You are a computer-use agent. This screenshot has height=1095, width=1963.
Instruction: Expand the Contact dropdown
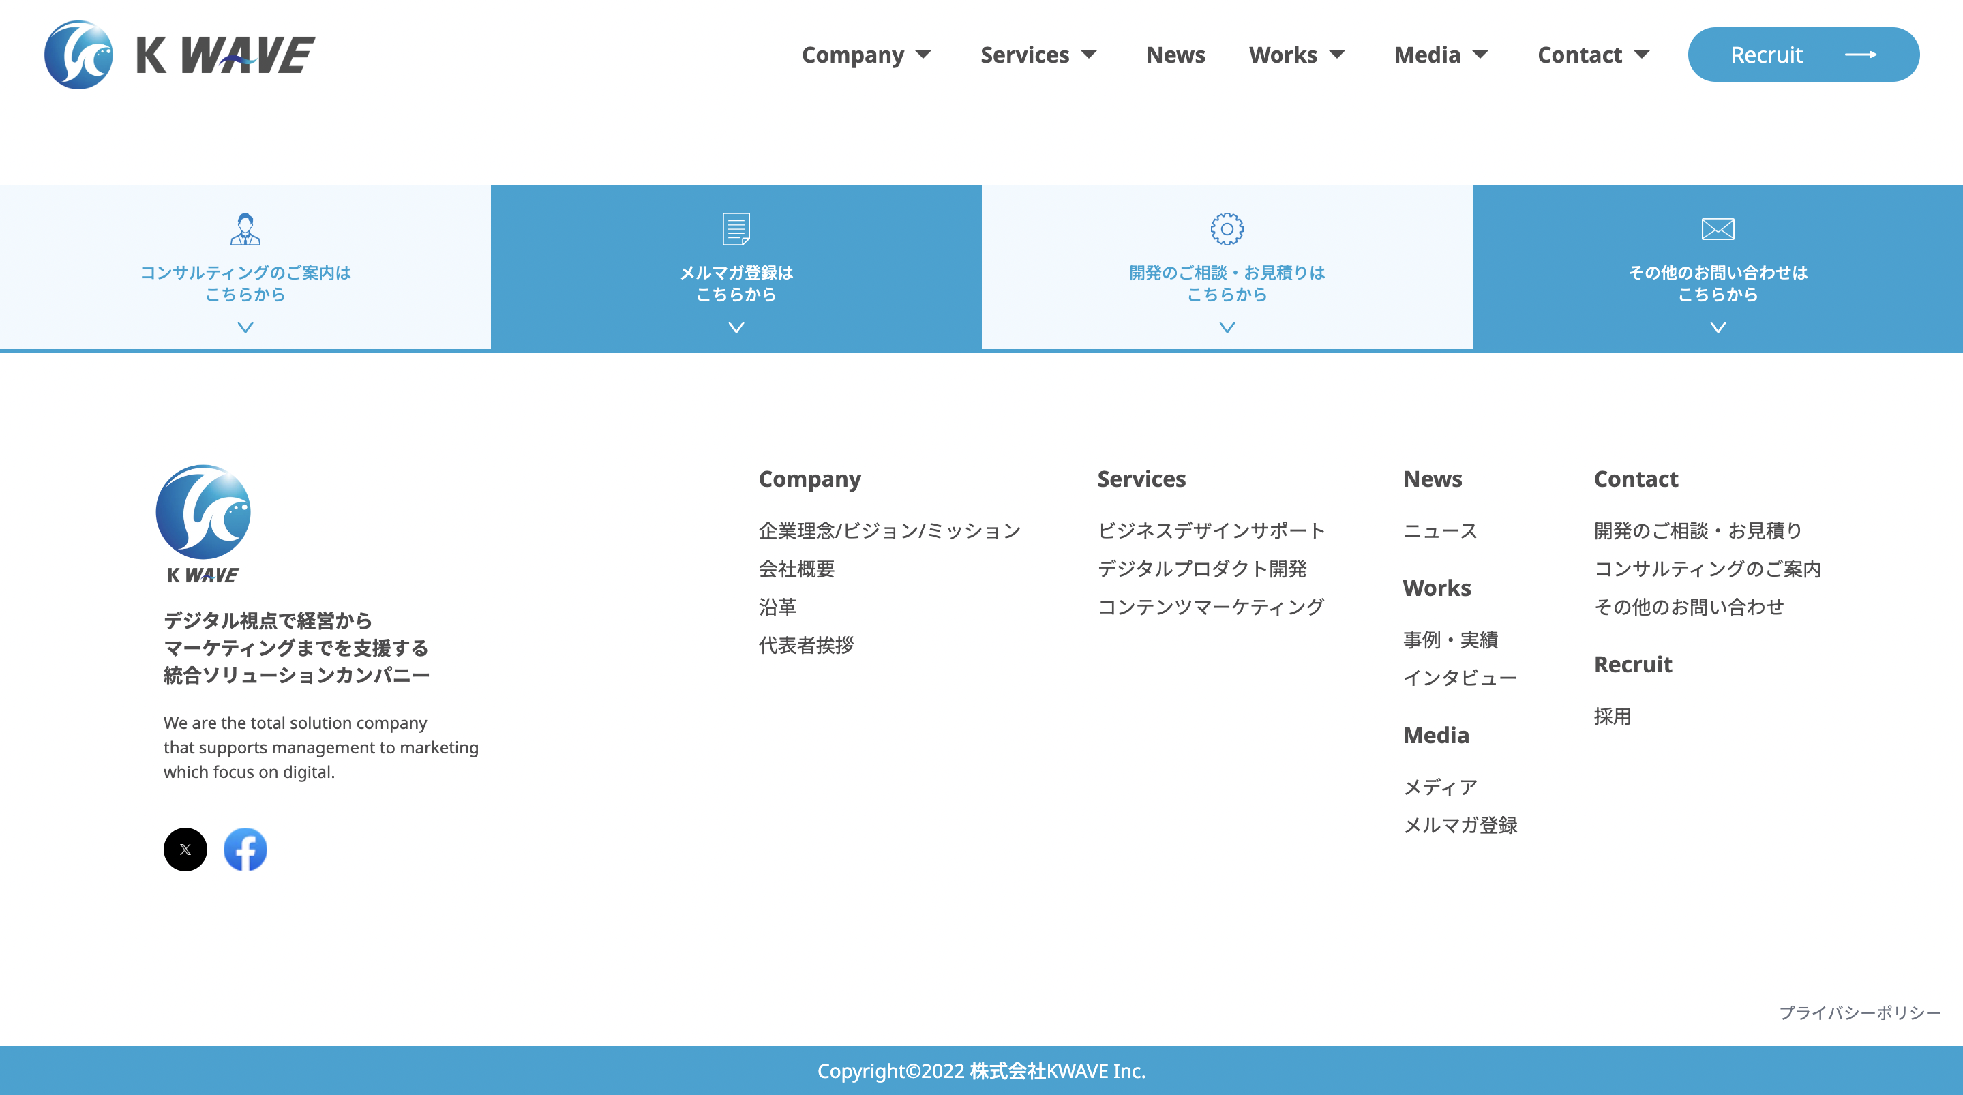[1592, 54]
